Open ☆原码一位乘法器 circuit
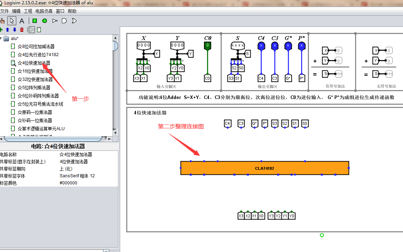403x252 pixels. click(35, 112)
